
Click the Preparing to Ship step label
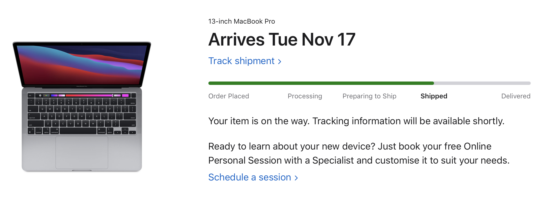point(369,96)
